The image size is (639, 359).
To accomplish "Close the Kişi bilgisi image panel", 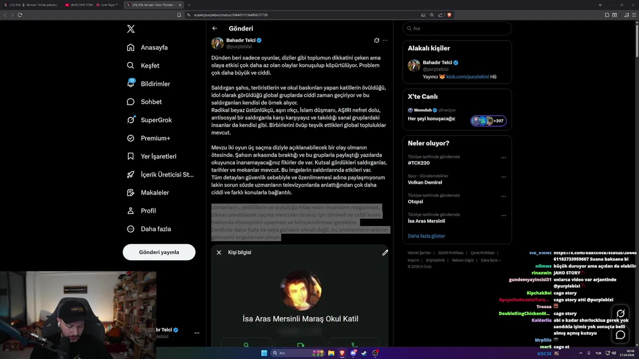I will pos(219,252).
